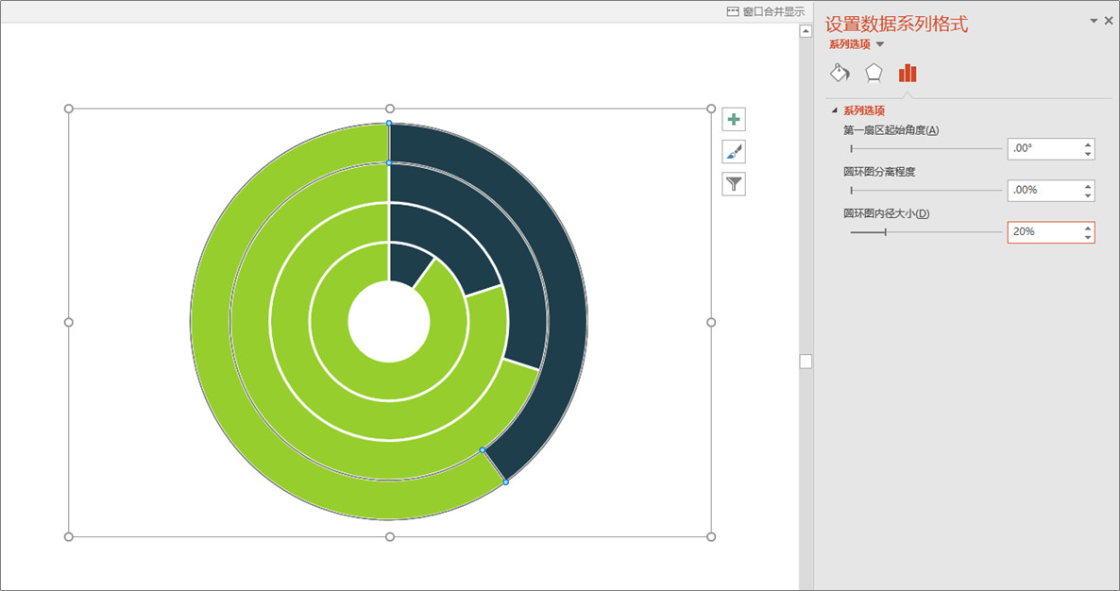The width and height of the screenshot is (1120, 591).
Task: Click the 窗口合并显示 text label
Action: (x=773, y=11)
